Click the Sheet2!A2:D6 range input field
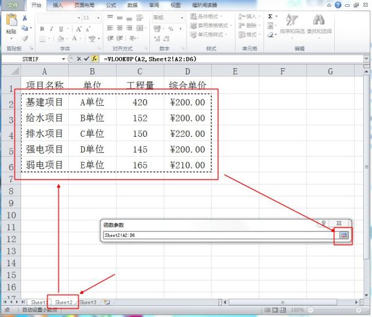 pyautogui.click(x=218, y=235)
